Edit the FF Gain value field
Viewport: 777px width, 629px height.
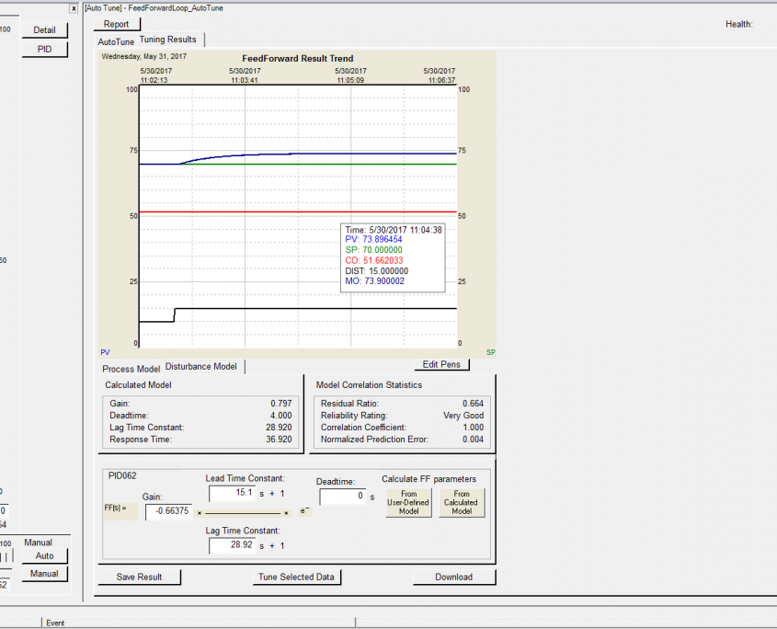point(167,512)
